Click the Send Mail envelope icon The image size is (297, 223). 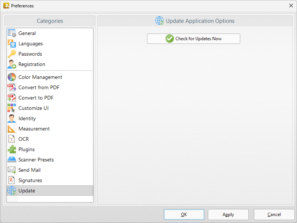pyautogui.click(x=12, y=170)
